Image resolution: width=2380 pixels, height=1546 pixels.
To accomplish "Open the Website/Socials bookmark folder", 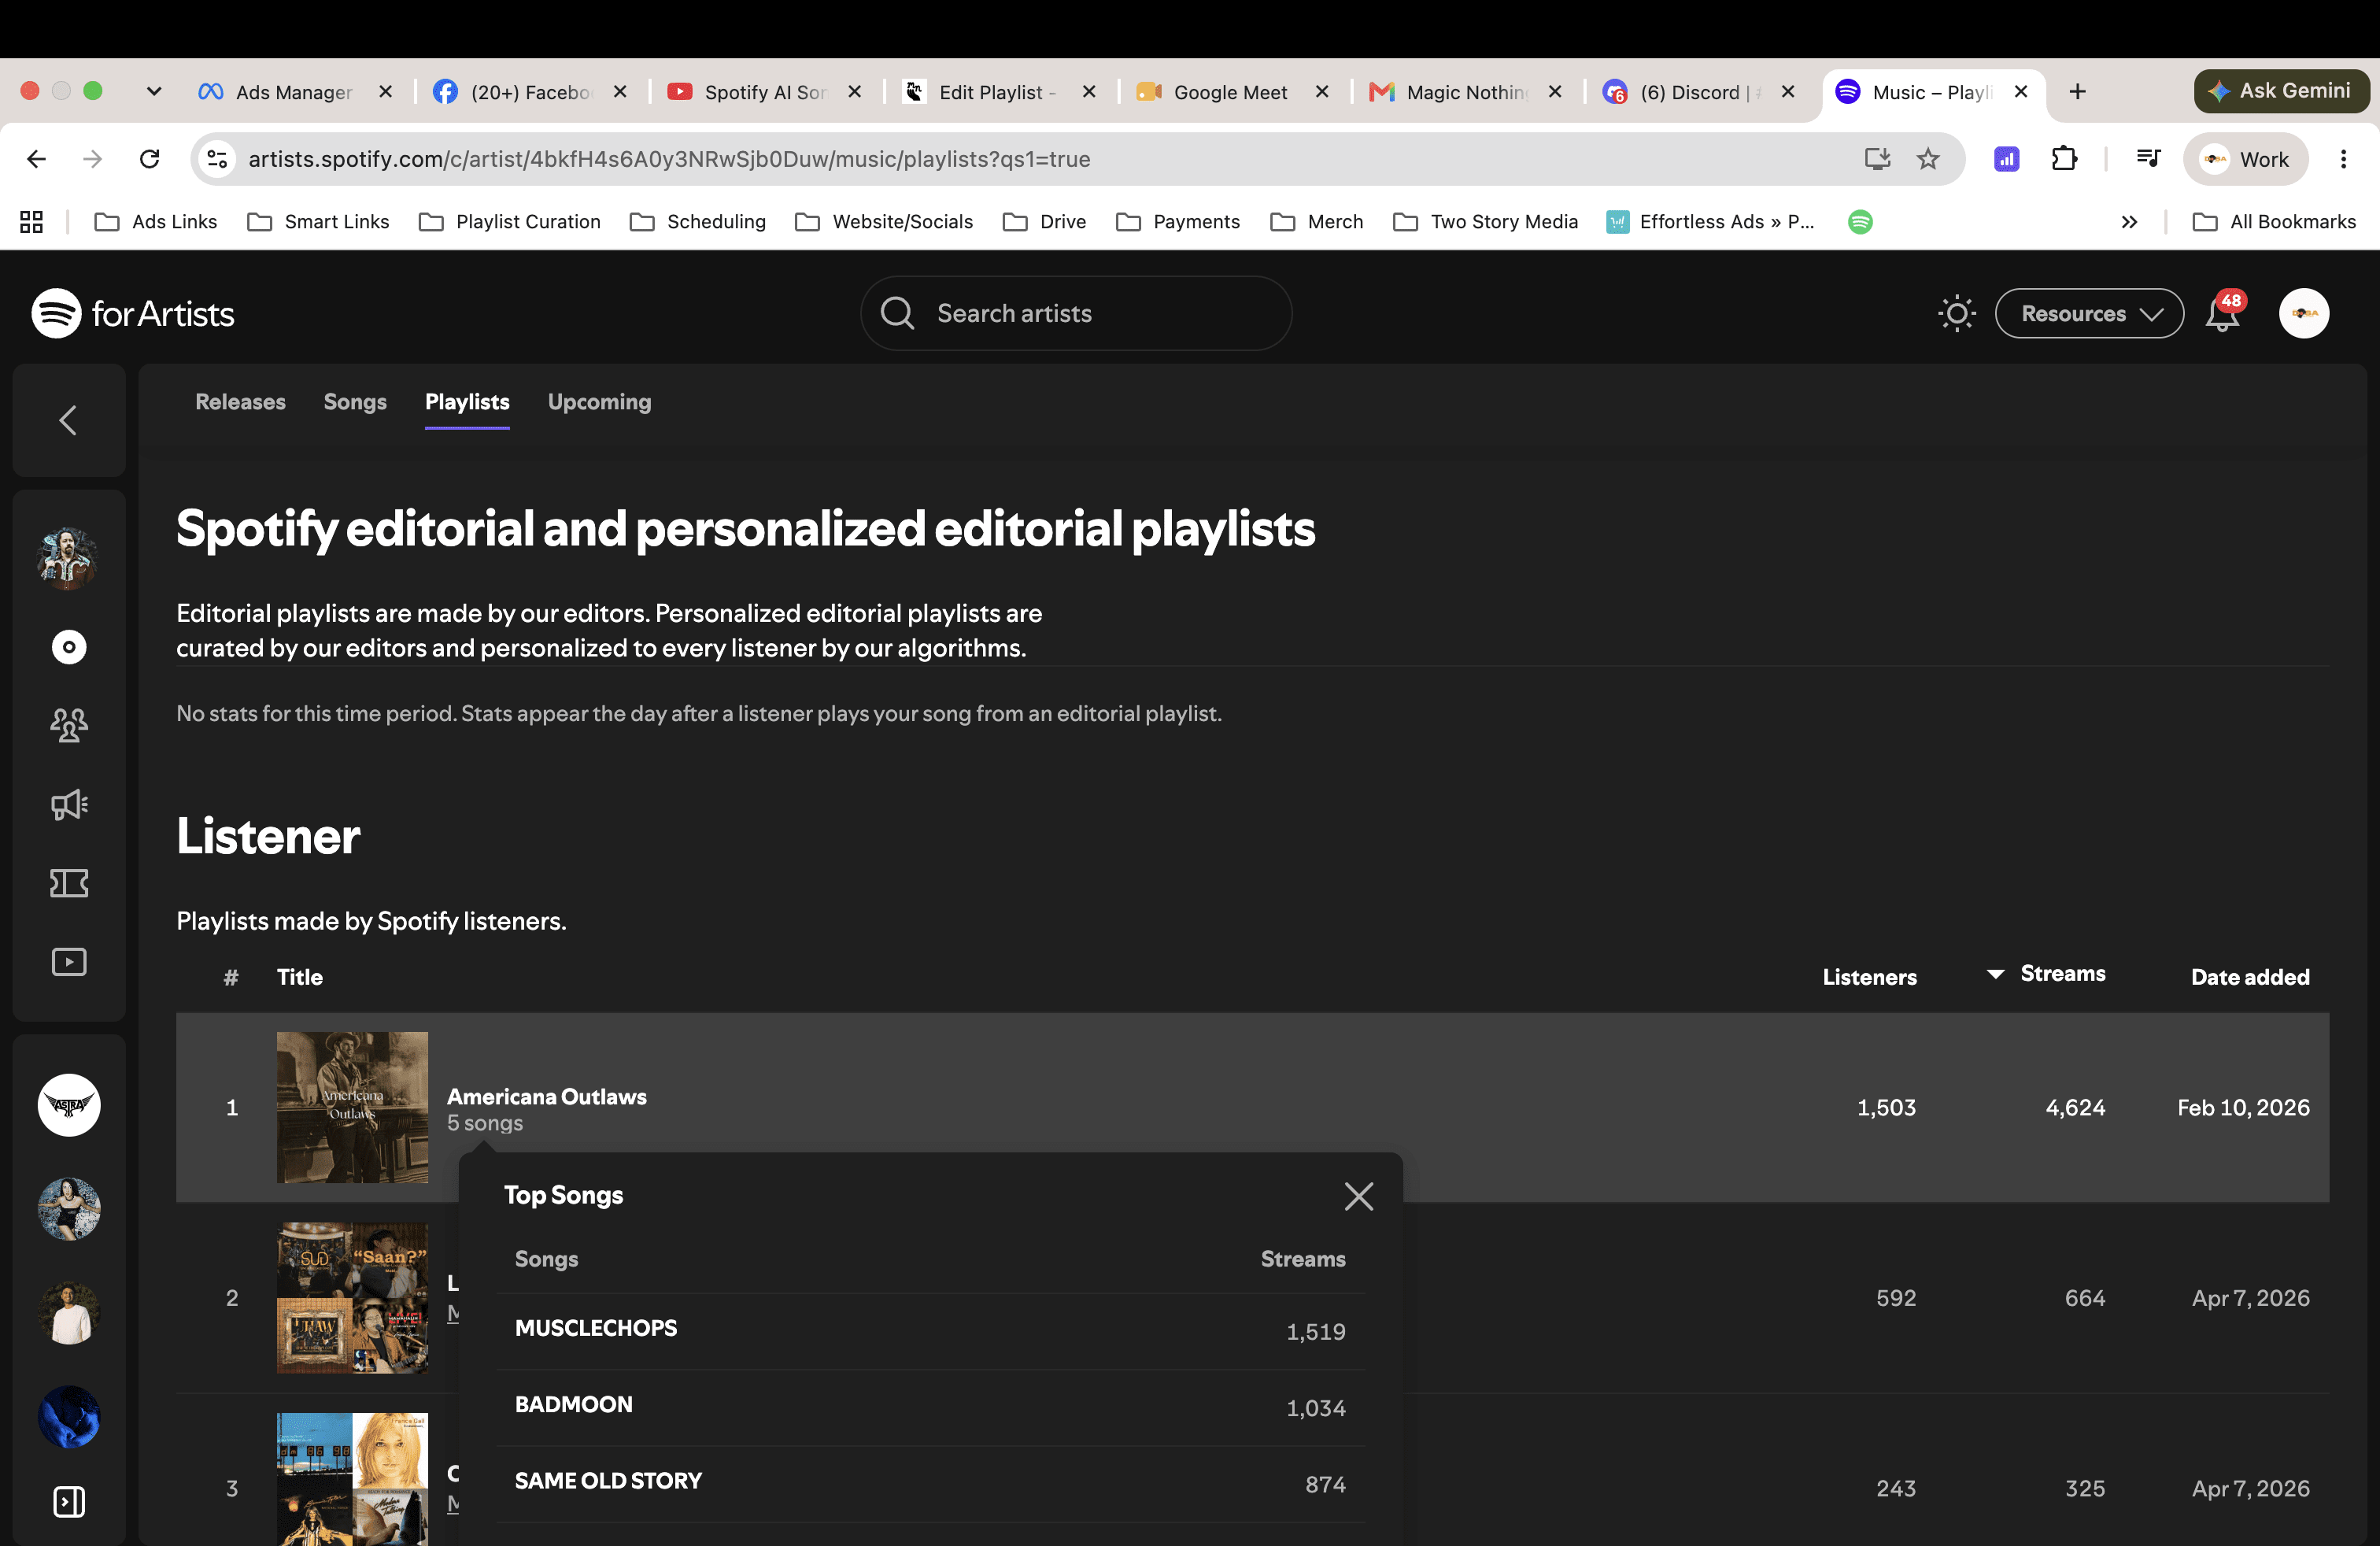I will [884, 222].
